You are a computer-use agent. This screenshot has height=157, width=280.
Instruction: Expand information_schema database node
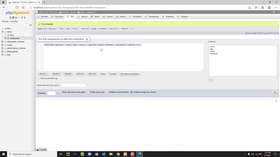pyautogui.click(x=2, y=42)
